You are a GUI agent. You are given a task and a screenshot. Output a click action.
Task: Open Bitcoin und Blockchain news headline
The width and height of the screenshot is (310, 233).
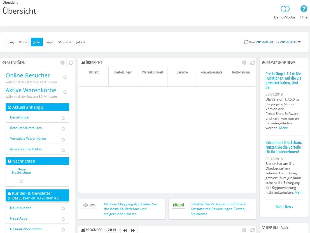click(284, 147)
